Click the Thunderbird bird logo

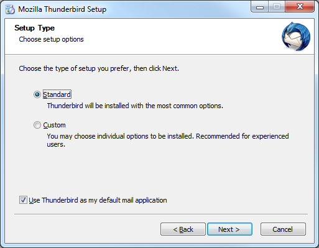(296, 37)
